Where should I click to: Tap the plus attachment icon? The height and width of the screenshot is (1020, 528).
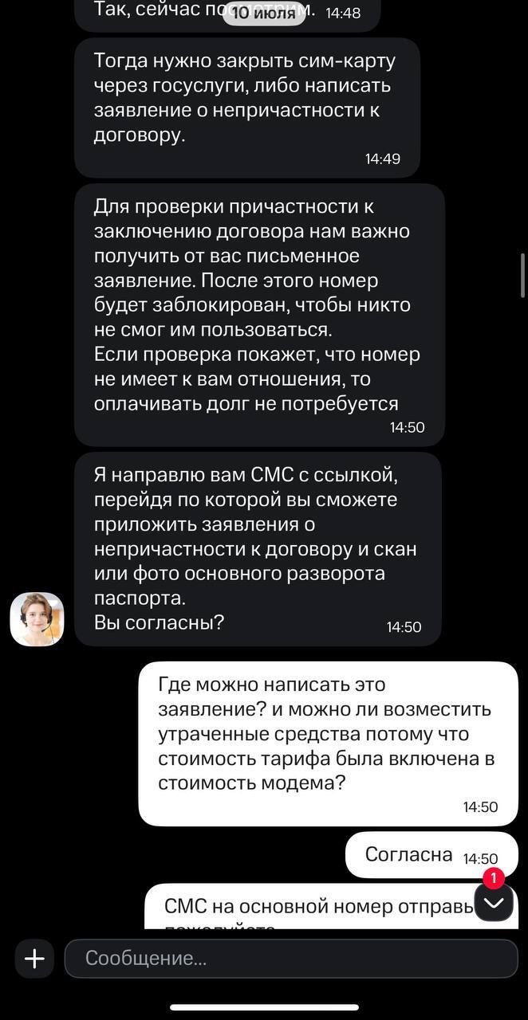coord(34,958)
